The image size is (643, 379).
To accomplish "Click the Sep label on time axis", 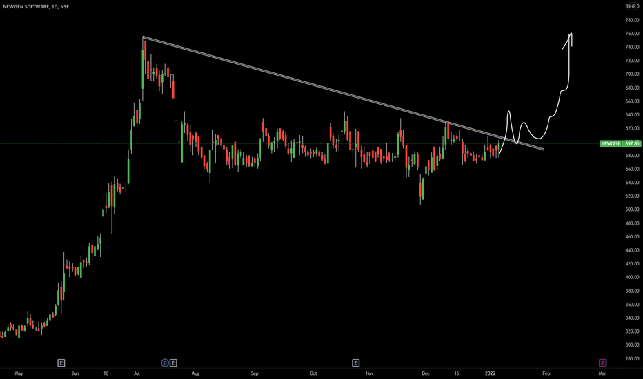I will pyautogui.click(x=255, y=373).
